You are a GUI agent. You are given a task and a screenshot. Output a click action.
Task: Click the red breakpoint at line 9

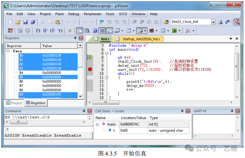coord(90,69)
